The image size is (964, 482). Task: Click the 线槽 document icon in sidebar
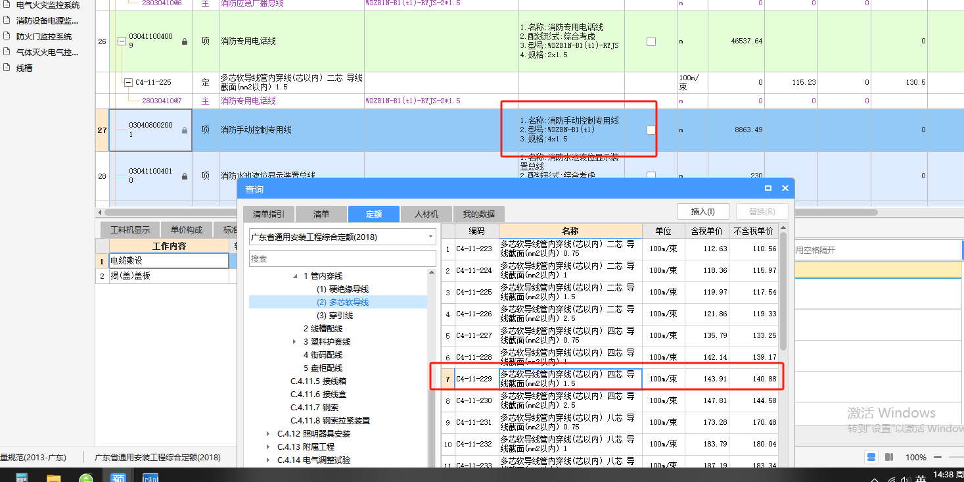pos(7,67)
